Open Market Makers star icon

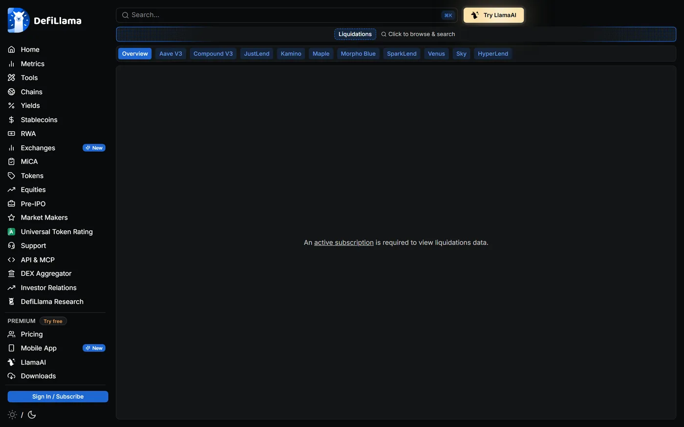[11, 218]
